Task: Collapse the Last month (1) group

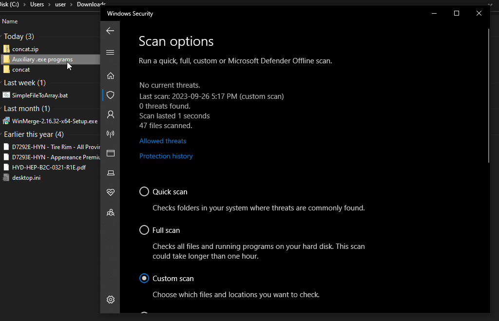Action: point(1,109)
